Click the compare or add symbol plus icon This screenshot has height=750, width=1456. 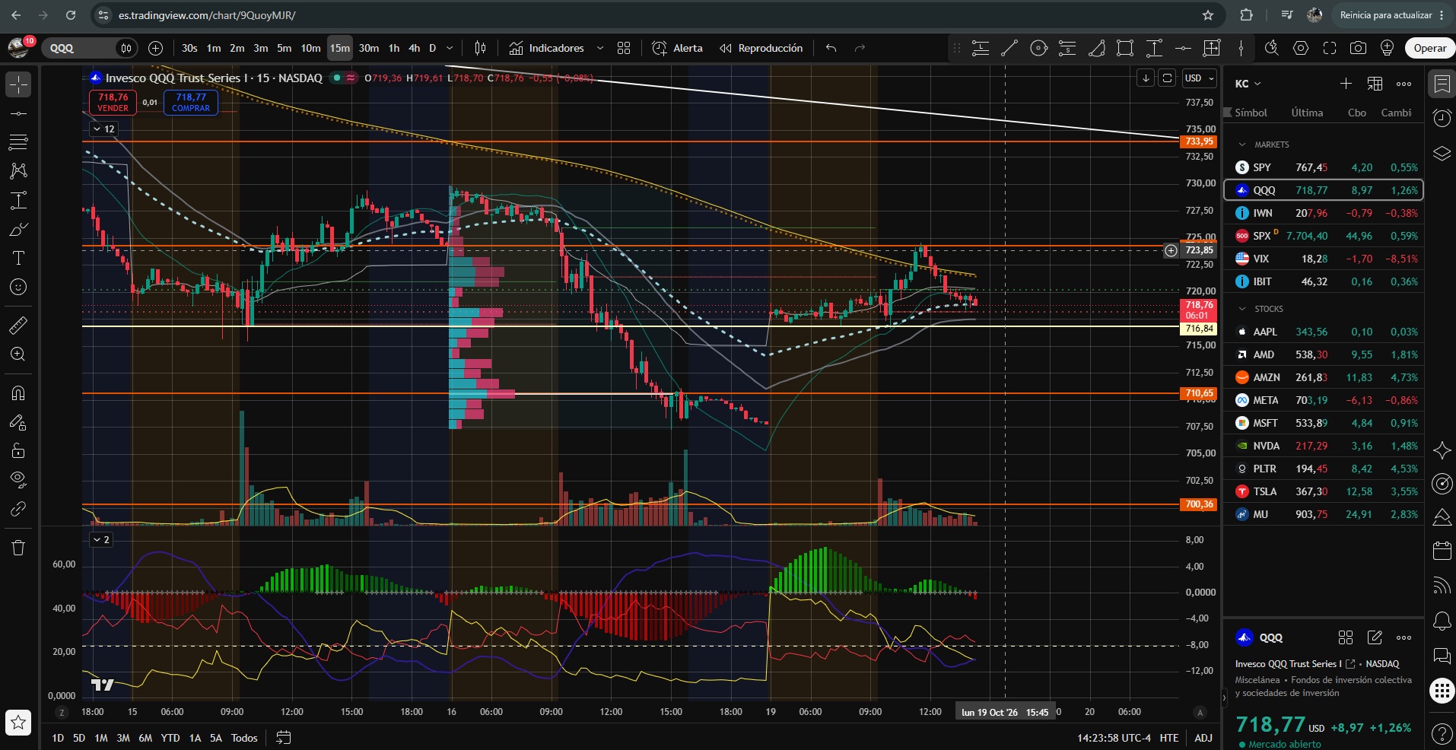coord(155,48)
